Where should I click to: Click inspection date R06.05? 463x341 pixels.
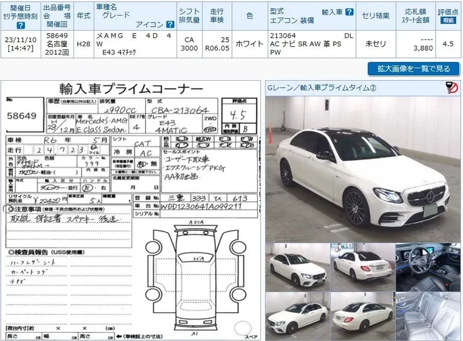pyautogui.click(x=217, y=48)
